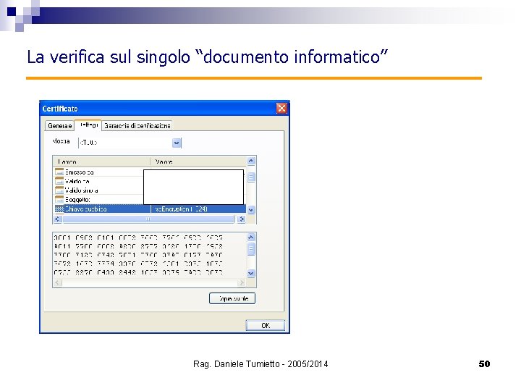Click the Soggetto field icon

click(59, 200)
